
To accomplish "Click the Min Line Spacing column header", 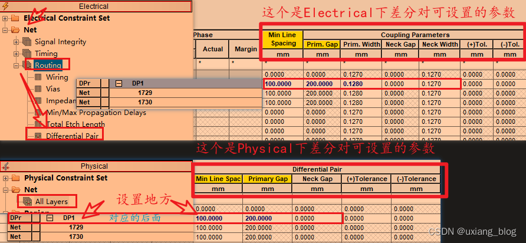I will (x=284, y=40).
